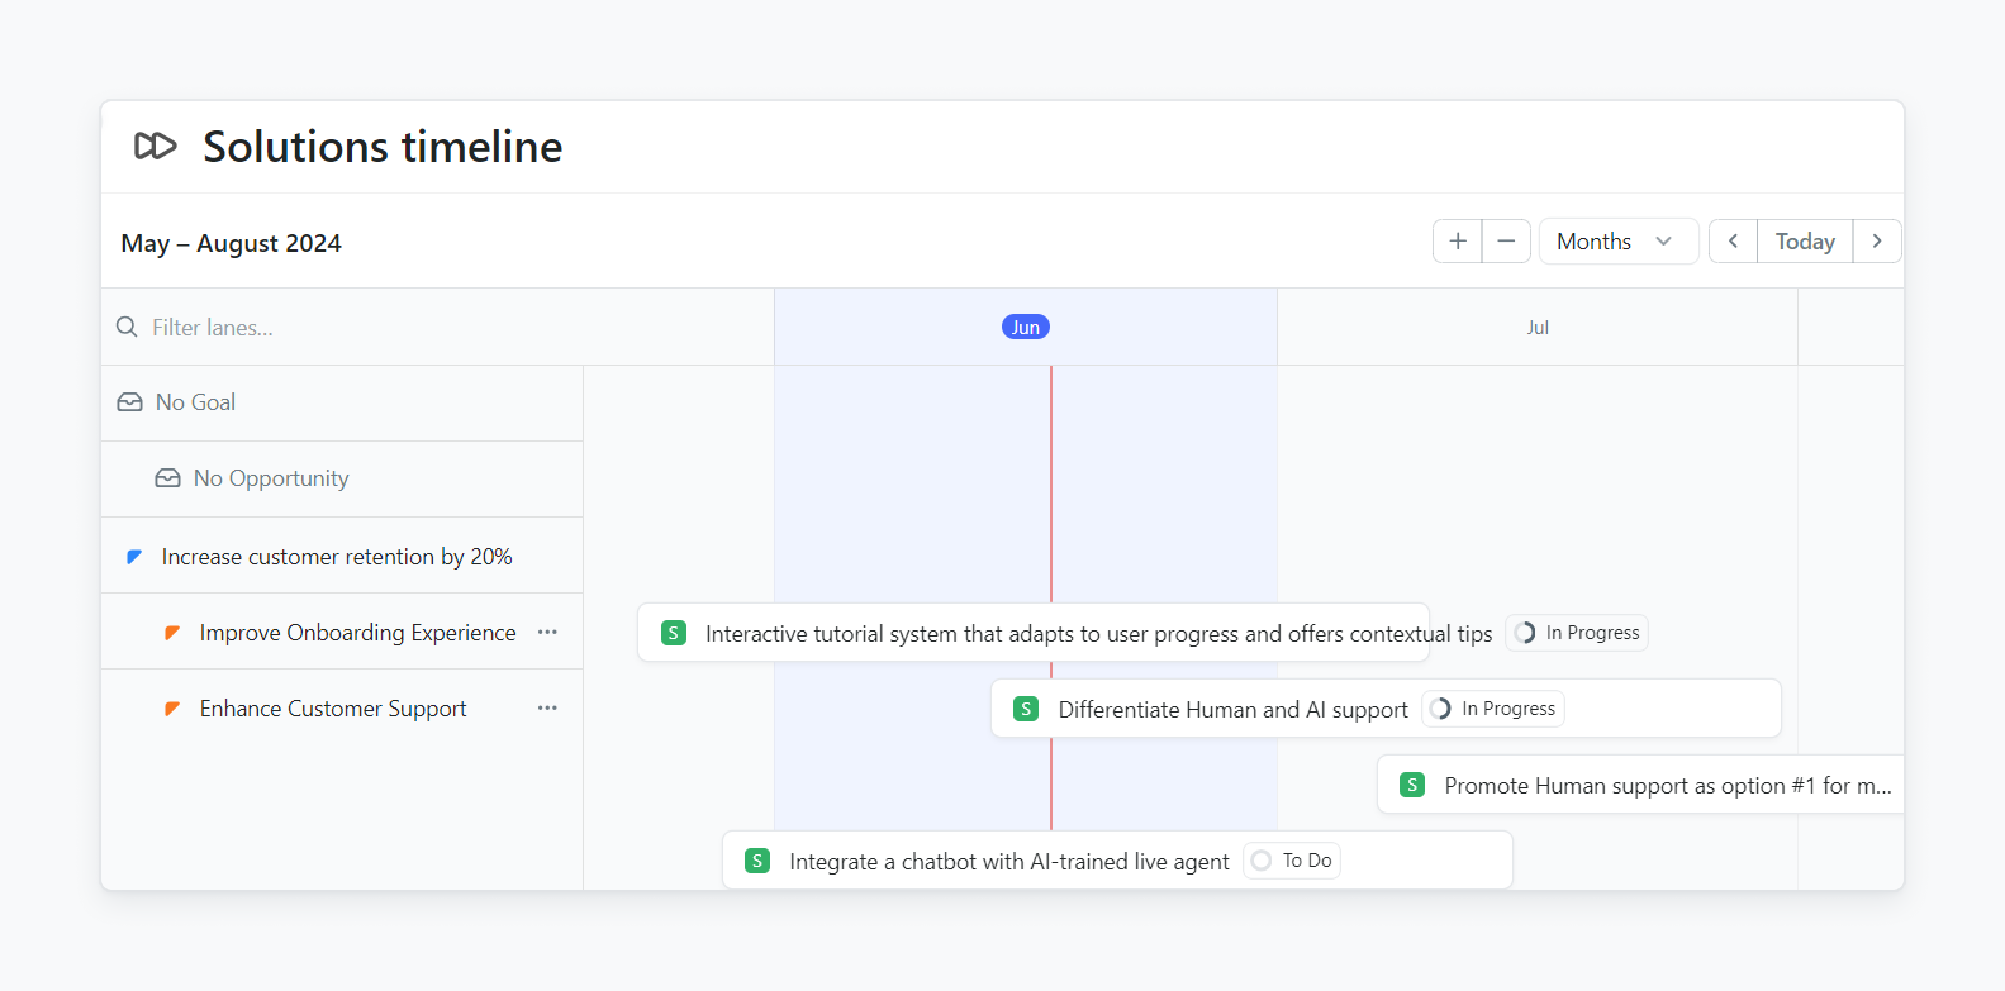The height and width of the screenshot is (991, 2005).
Task: Collapse Increase customer retention by 20% goal
Action: [x=336, y=557]
